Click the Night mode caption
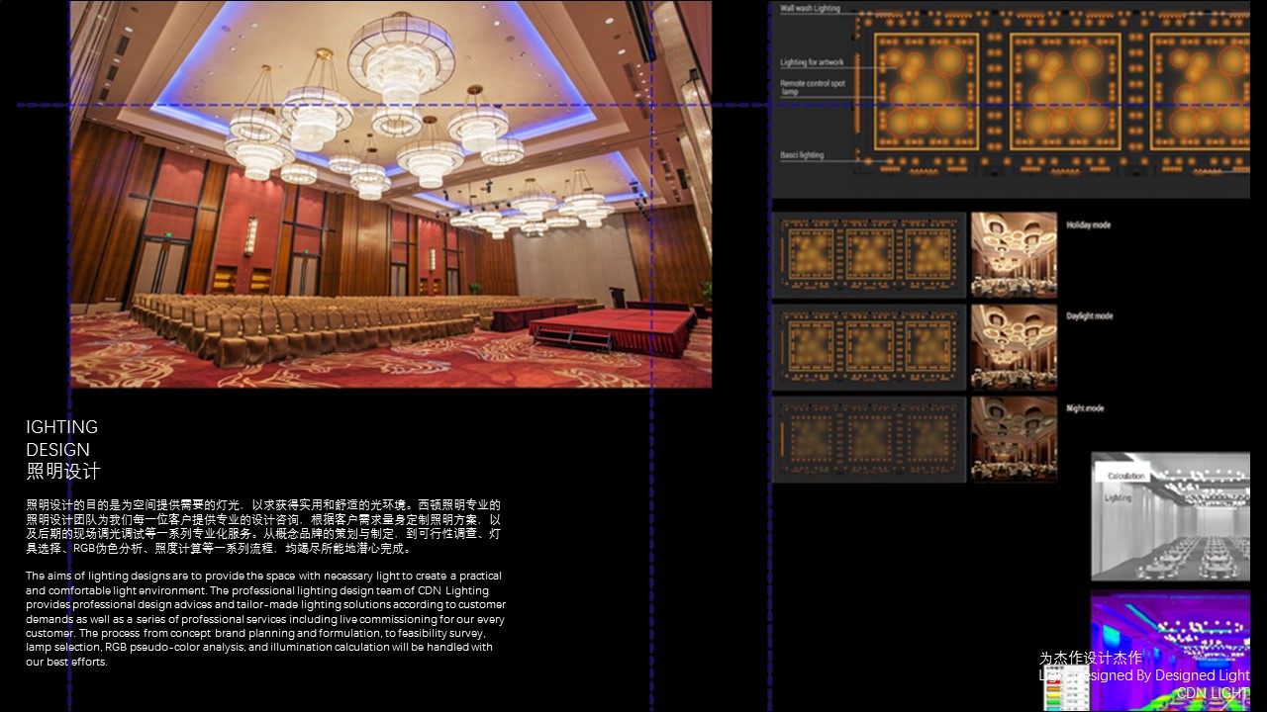The height and width of the screenshot is (712, 1267). pos(1085,408)
